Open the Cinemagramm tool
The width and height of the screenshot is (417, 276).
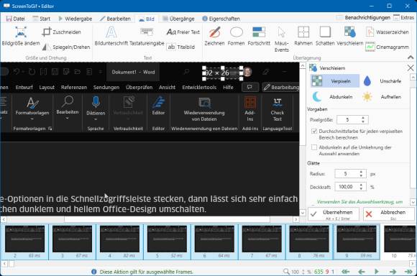(x=387, y=47)
